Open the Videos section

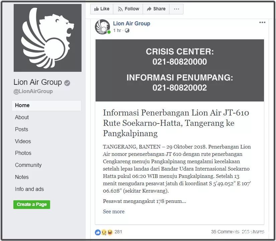point(23,141)
